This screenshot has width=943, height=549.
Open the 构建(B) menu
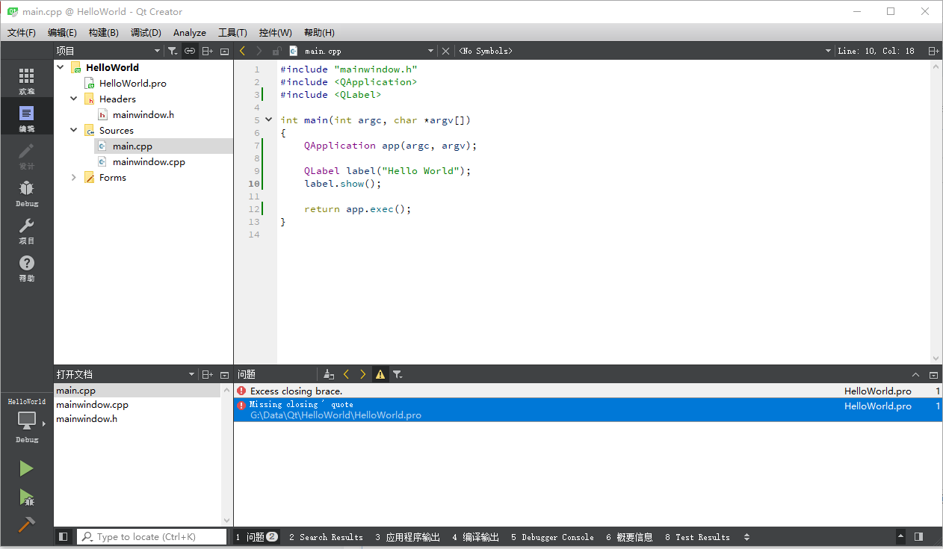(x=103, y=32)
